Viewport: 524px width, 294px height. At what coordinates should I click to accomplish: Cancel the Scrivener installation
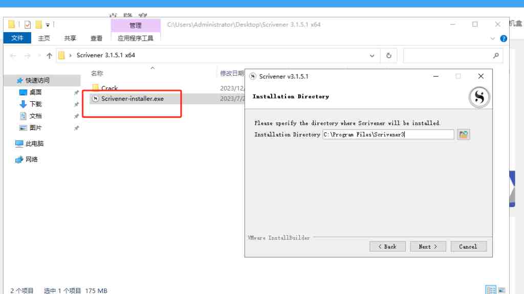469,246
